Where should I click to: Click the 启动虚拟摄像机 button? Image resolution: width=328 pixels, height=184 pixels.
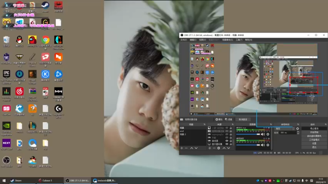[314, 136]
